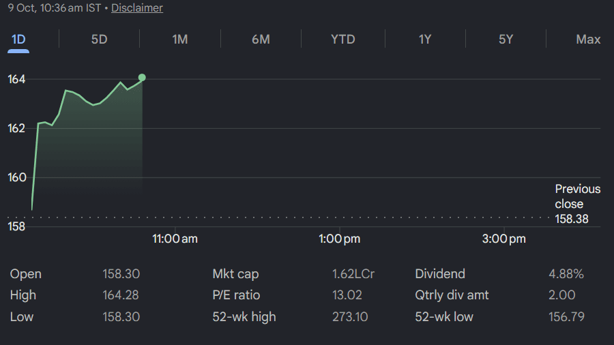Click the Dividend value 4.88%

tap(566, 274)
